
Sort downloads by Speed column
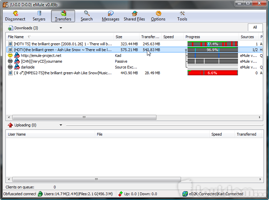click(173, 37)
